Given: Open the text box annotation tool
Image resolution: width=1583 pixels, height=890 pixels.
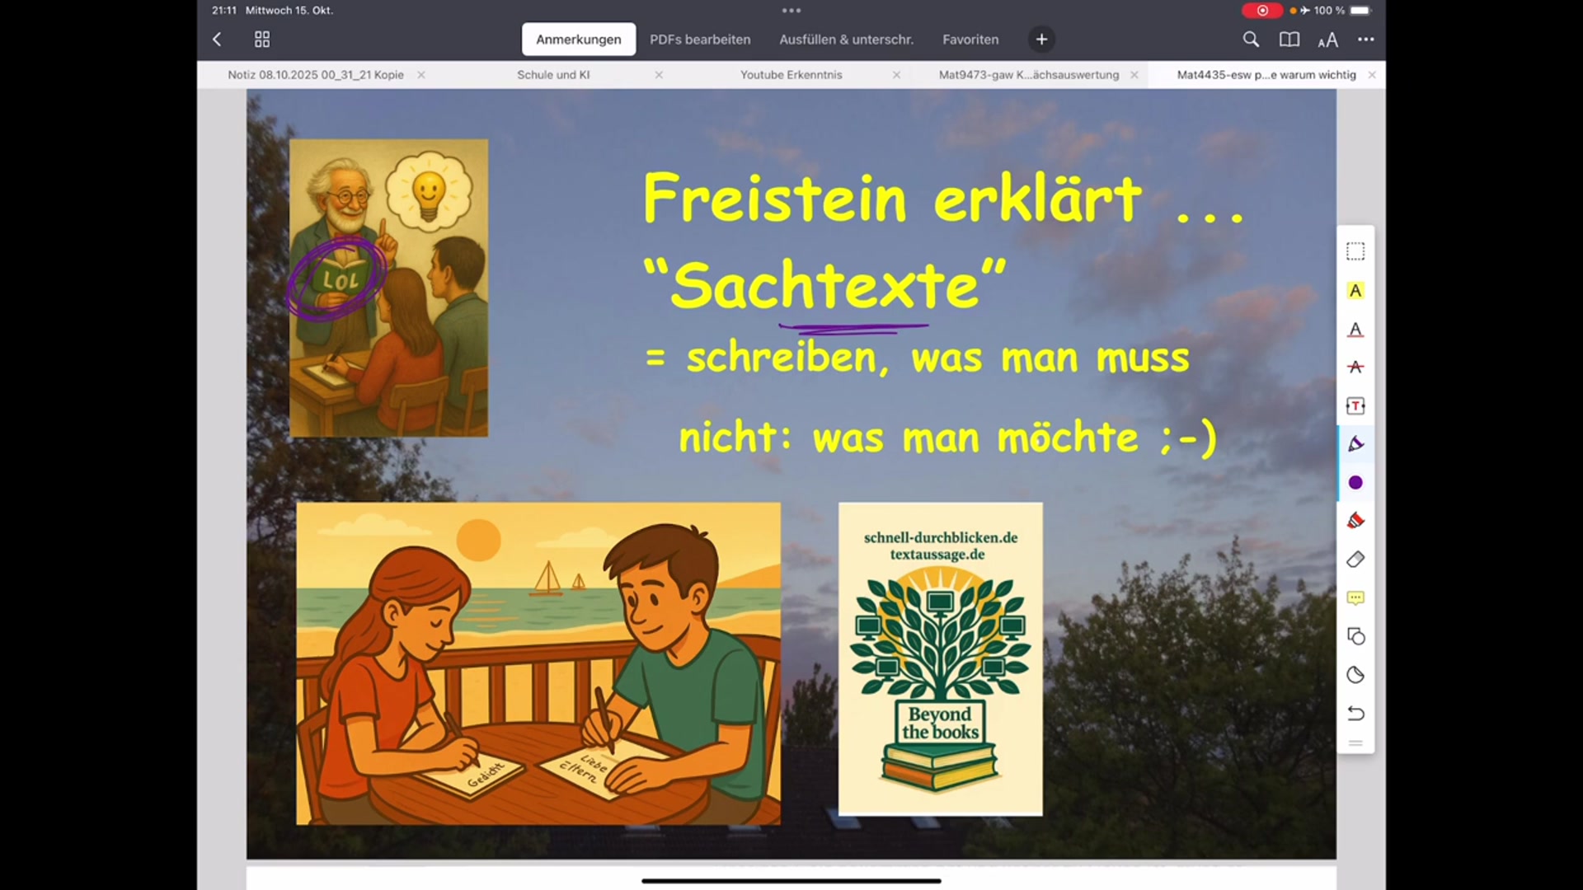Looking at the screenshot, I should (1355, 405).
